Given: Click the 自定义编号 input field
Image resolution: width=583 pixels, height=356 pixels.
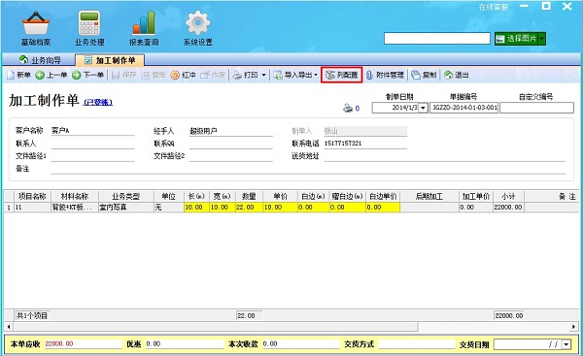Looking at the screenshot, I should click(x=536, y=108).
